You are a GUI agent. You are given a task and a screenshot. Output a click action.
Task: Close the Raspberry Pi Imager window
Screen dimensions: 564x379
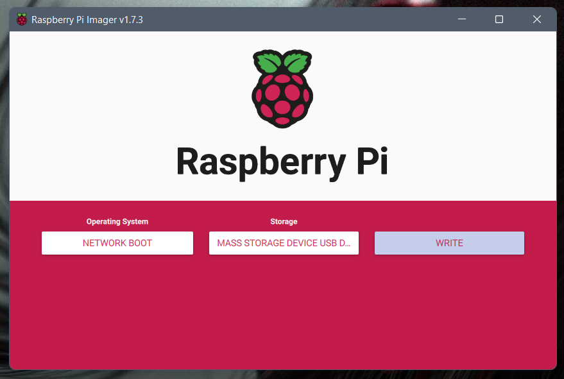(x=537, y=20)
